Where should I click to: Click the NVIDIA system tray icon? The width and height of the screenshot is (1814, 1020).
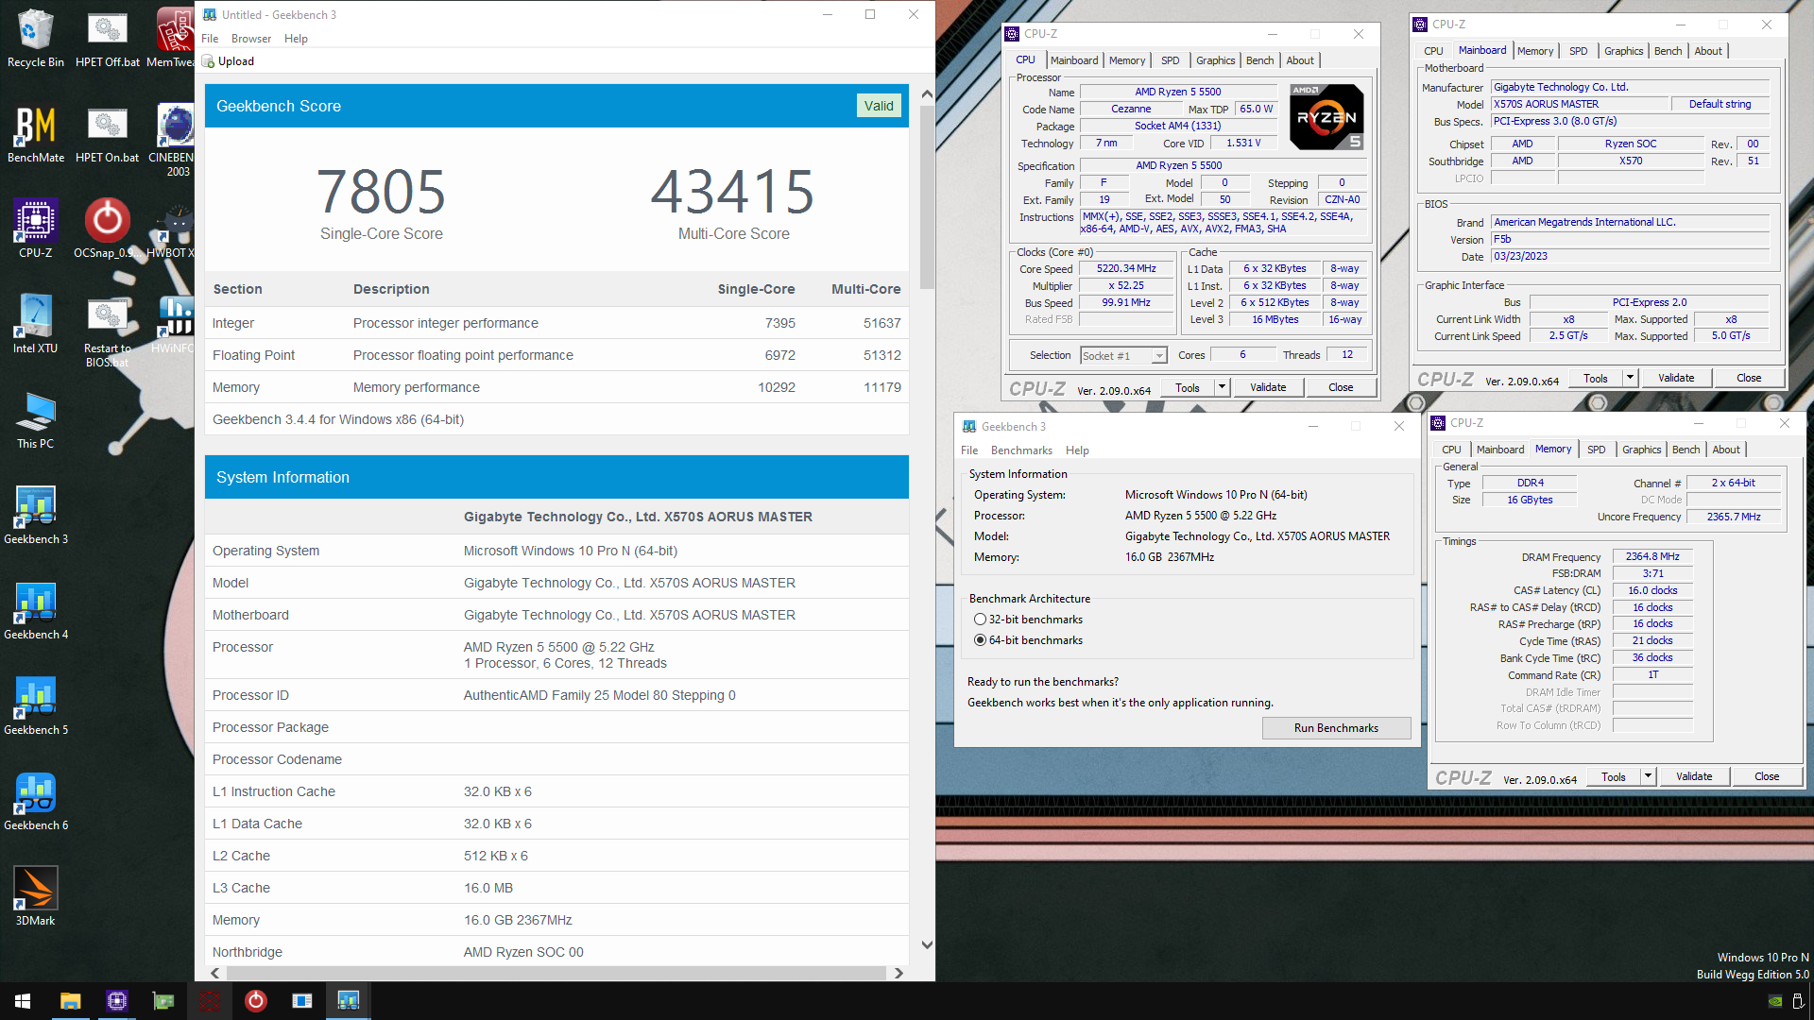(x=1775, y=1001)
